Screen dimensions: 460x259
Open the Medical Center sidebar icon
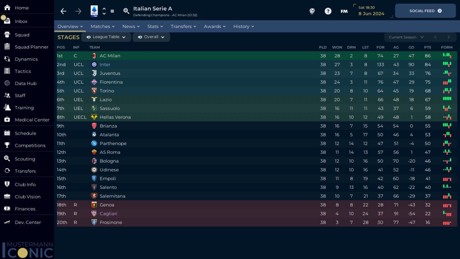[7, 120]
